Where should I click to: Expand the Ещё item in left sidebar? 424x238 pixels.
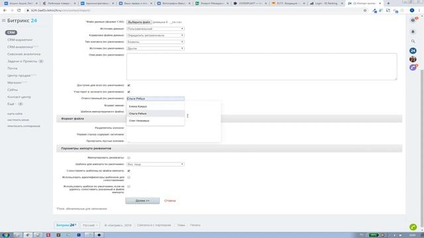coord(12,104)
